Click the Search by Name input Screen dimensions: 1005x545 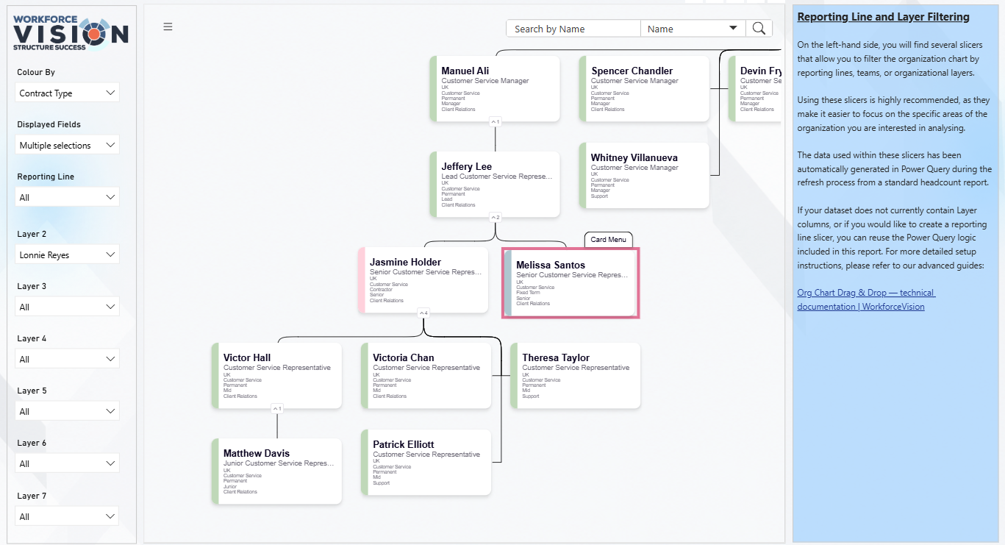click(x=573, y=29)
